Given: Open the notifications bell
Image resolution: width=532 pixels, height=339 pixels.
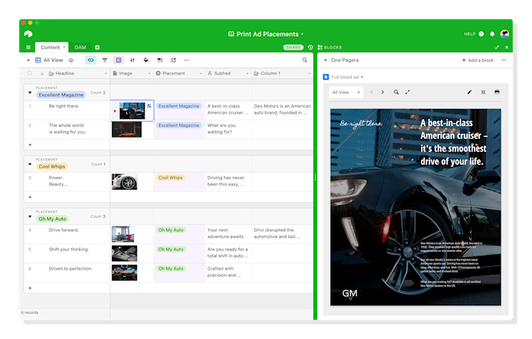Looking at the screenshot, I should pos(492,34).
